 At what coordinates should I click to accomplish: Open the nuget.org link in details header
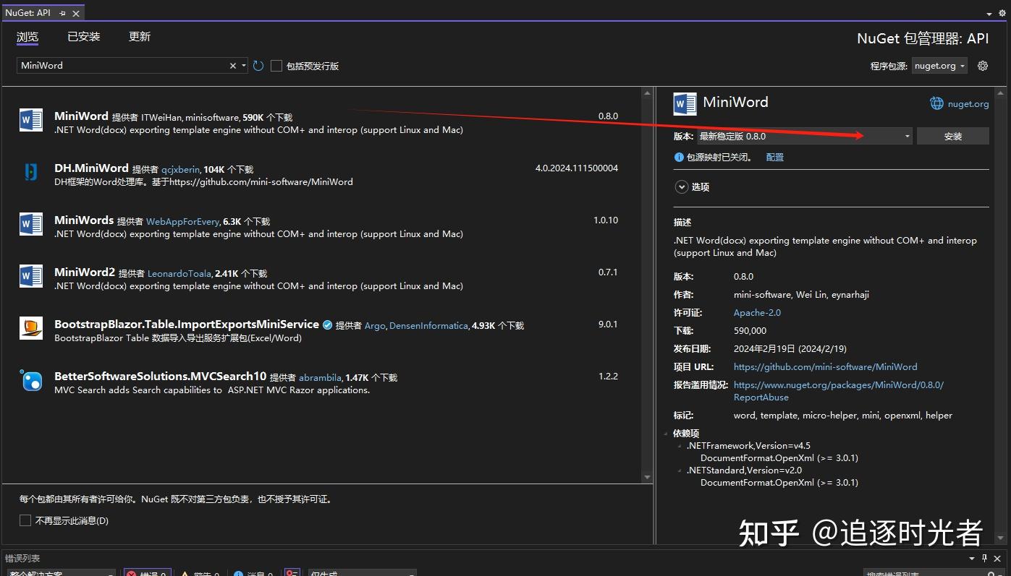click(x=968, y=104)
